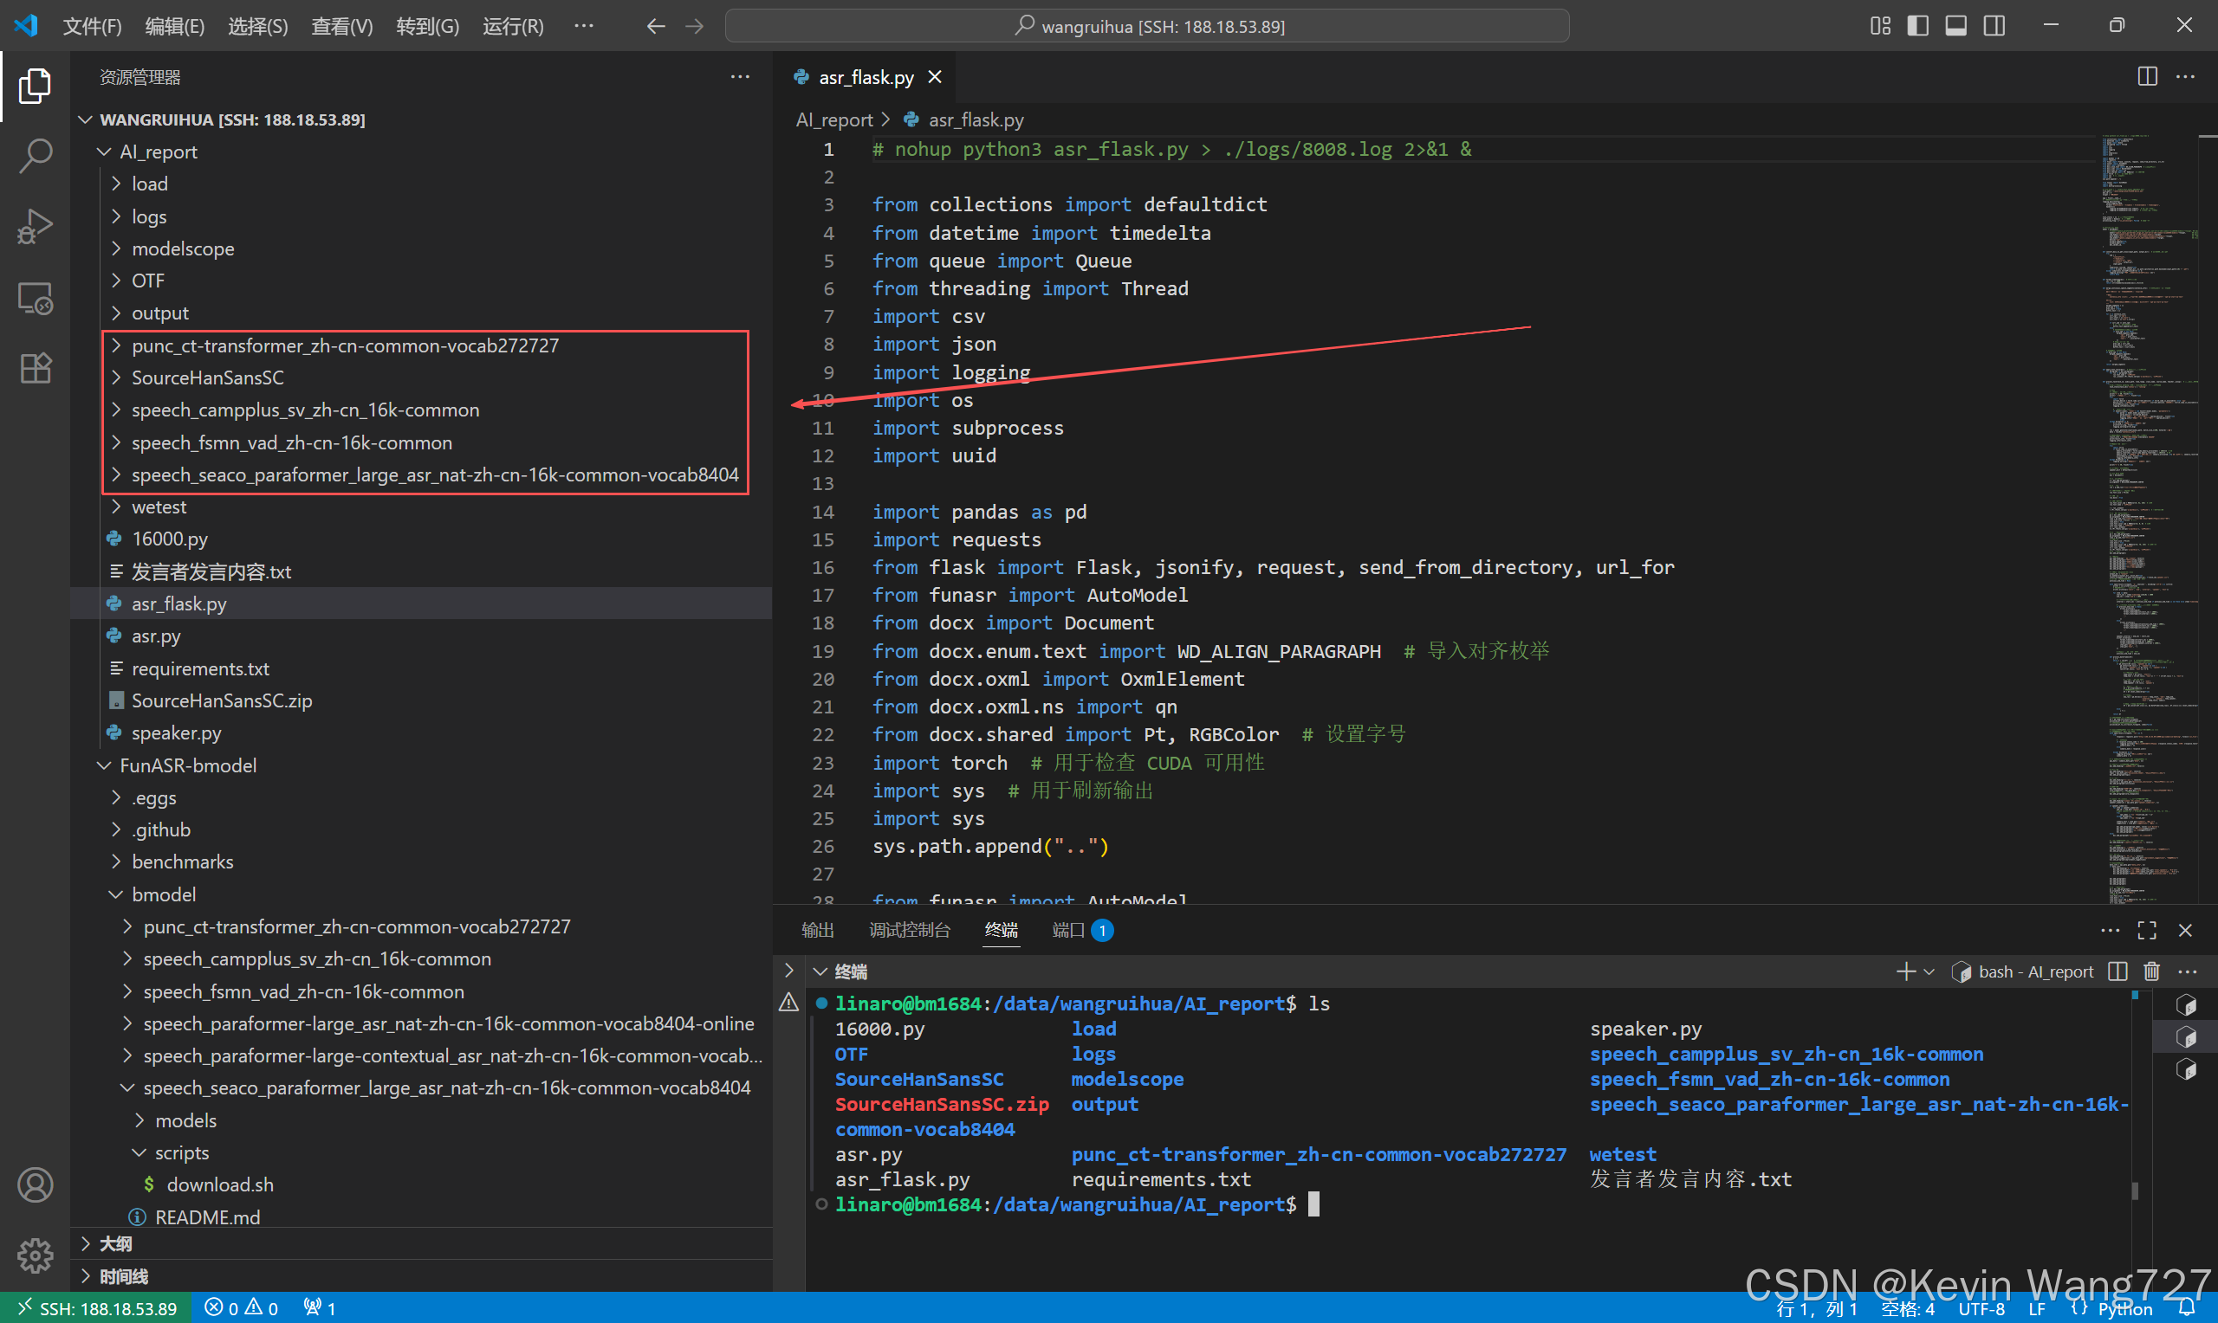The width and height of the screenshot is (2218, 1323).
Task: Switch to the 输出 panel tab
Action: tap(818, 931)
